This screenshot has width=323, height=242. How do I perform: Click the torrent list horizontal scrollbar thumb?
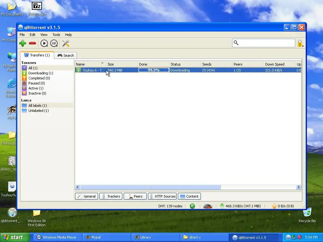pos(150,187)
